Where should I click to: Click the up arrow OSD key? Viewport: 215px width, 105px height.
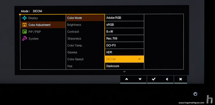(127, 79)
